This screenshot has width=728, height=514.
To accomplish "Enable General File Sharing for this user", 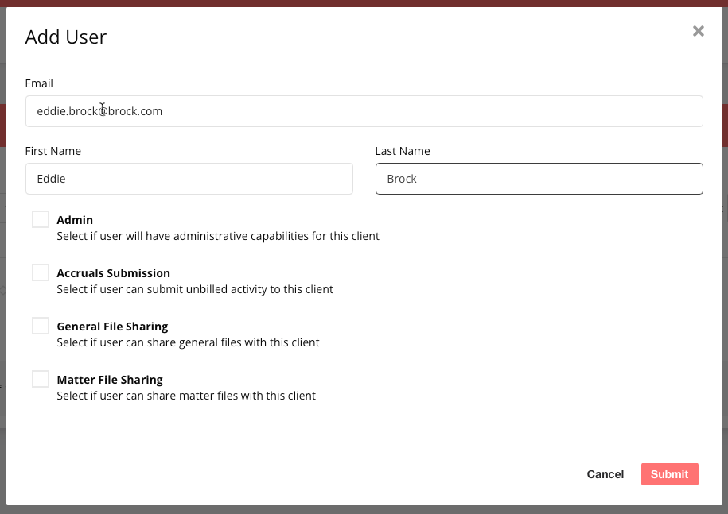I will point(41,325).
